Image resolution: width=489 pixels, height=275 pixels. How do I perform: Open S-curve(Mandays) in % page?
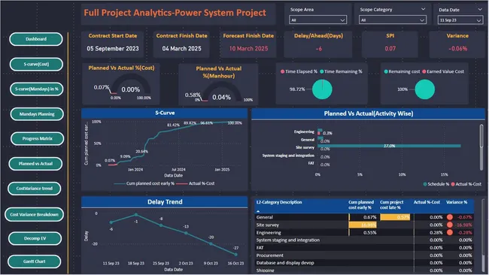pos(37,89)
